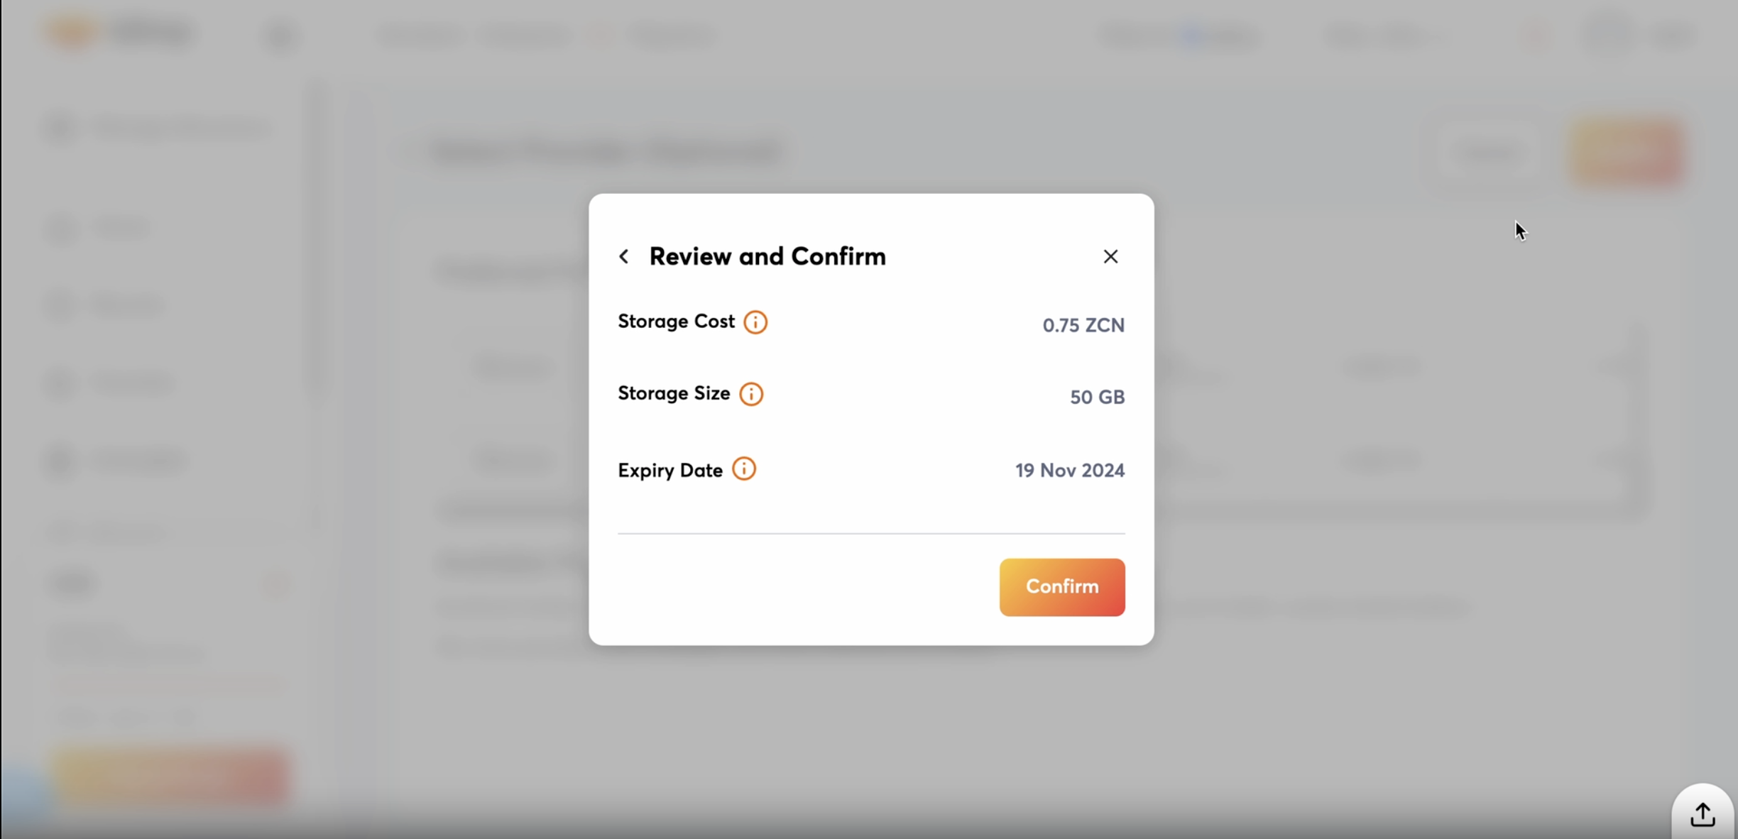
Task: Click the 50 GB size value
Action: tap(1097, 397)
